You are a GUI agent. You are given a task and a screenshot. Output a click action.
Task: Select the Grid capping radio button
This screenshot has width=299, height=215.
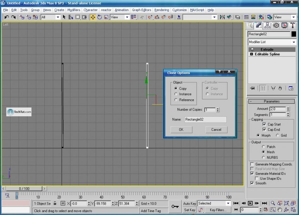click(278, 135)
